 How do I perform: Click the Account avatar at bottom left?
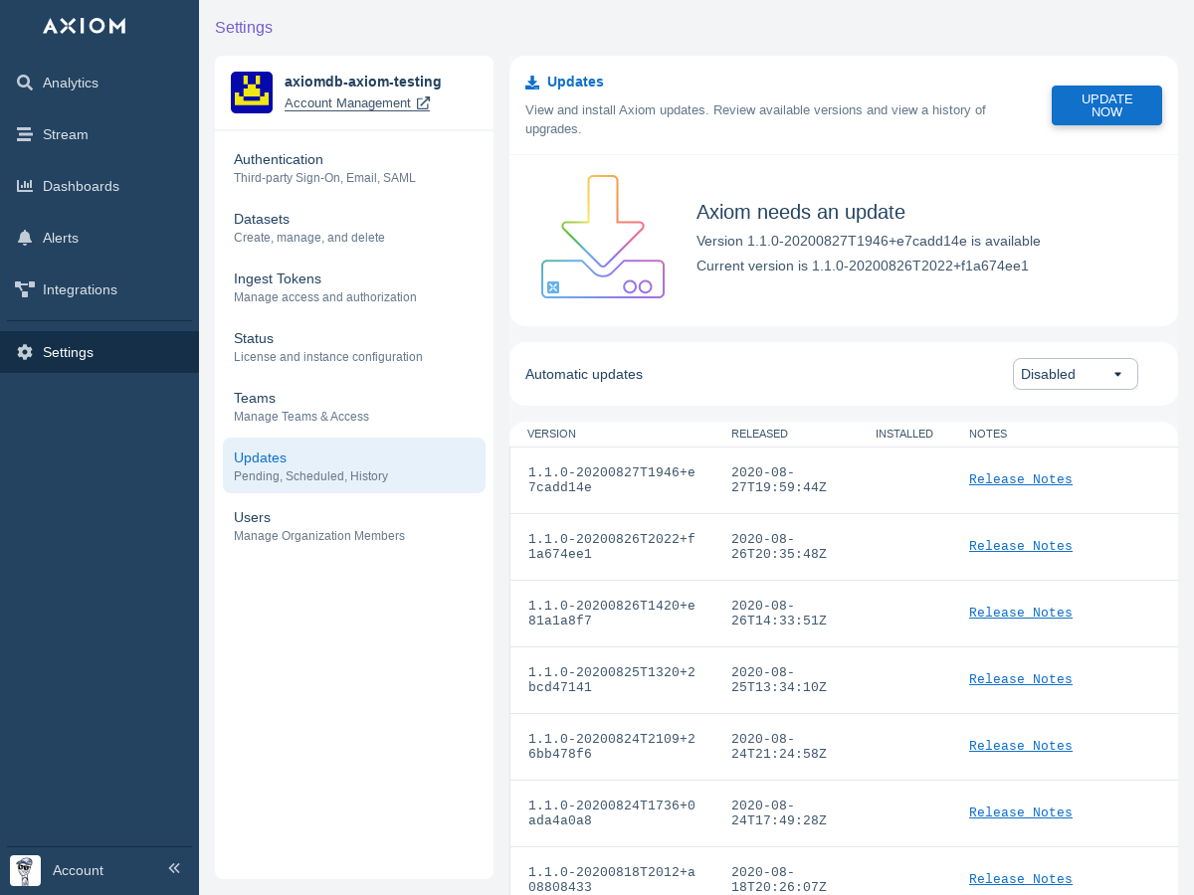click(25, 870)
